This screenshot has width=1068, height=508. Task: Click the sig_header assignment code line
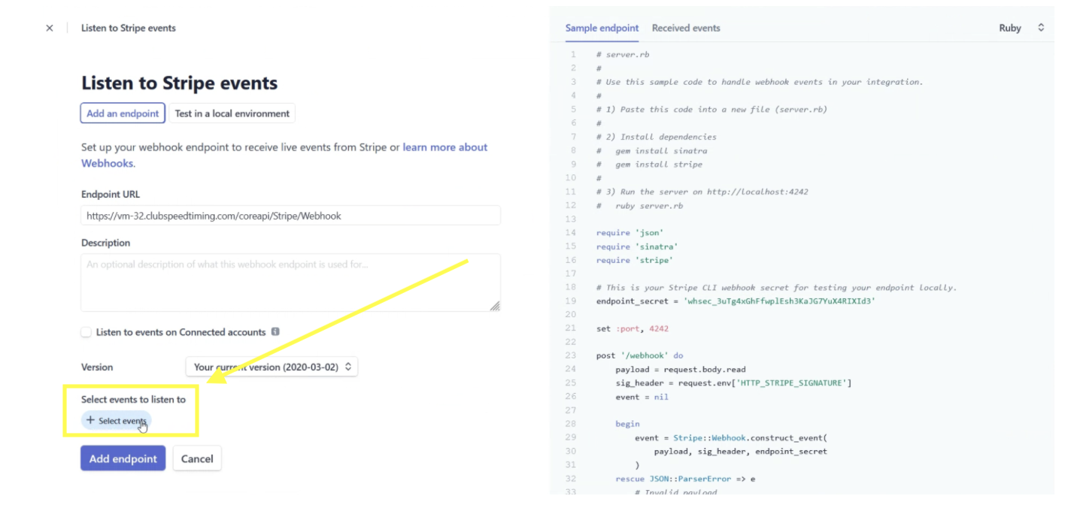pyautogui.click(x=733, y=383)
